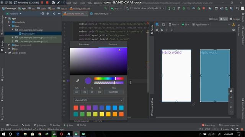245x137 pixels.
Task: Click the scroll from source target icon
Action: click(x=43, y=14)
